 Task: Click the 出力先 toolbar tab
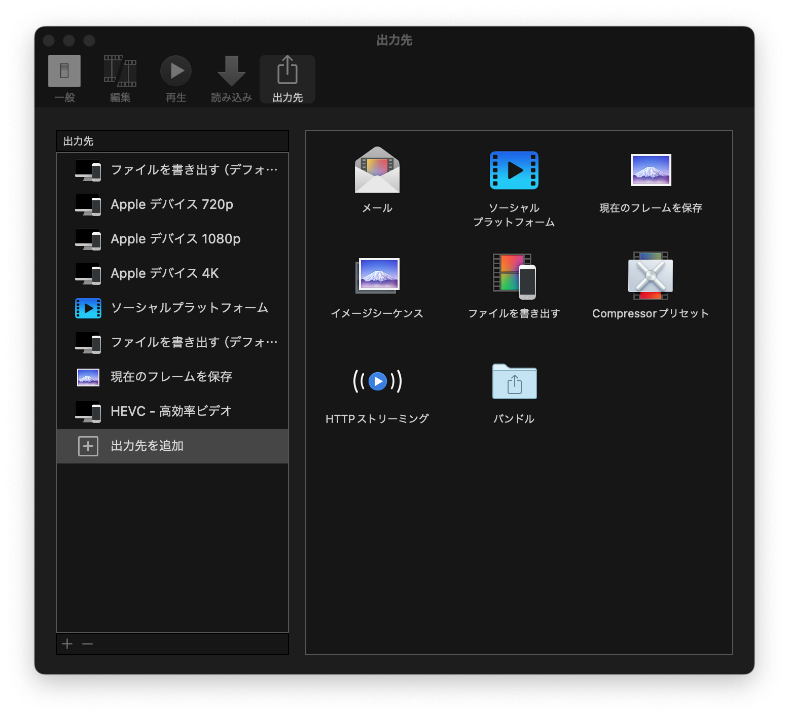click(x=288, y=79)
